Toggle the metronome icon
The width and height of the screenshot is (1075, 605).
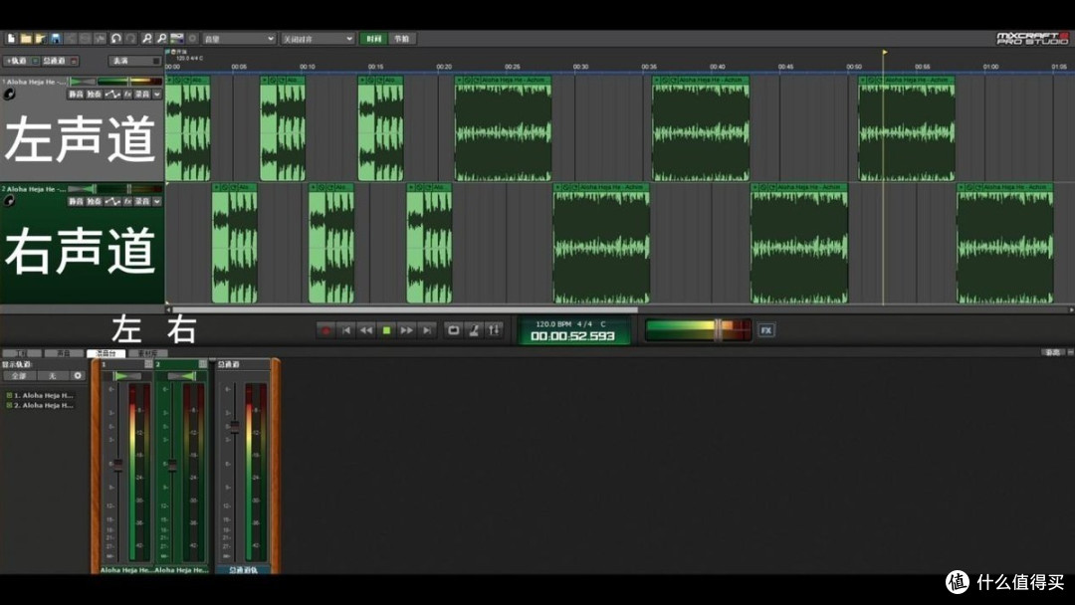[x=474, y=330]
